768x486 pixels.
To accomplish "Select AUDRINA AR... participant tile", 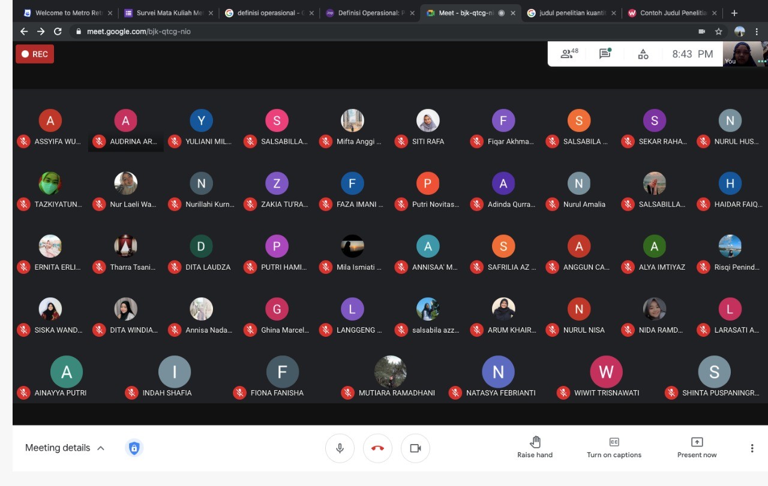I will pos(125,129).
